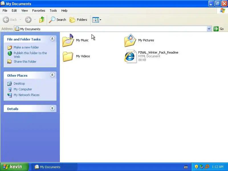Click the green Go button
Screen dimensions: 228x171
tap(219, 29)
